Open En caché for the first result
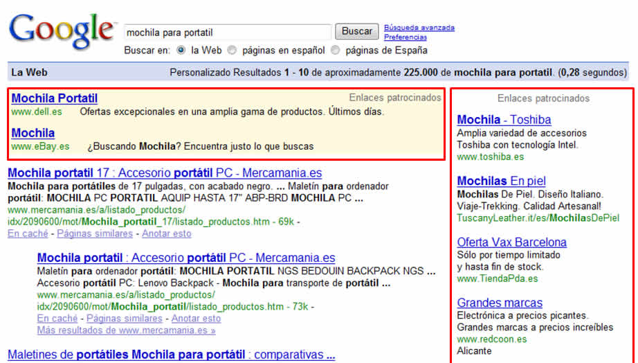 pos(28,233)
